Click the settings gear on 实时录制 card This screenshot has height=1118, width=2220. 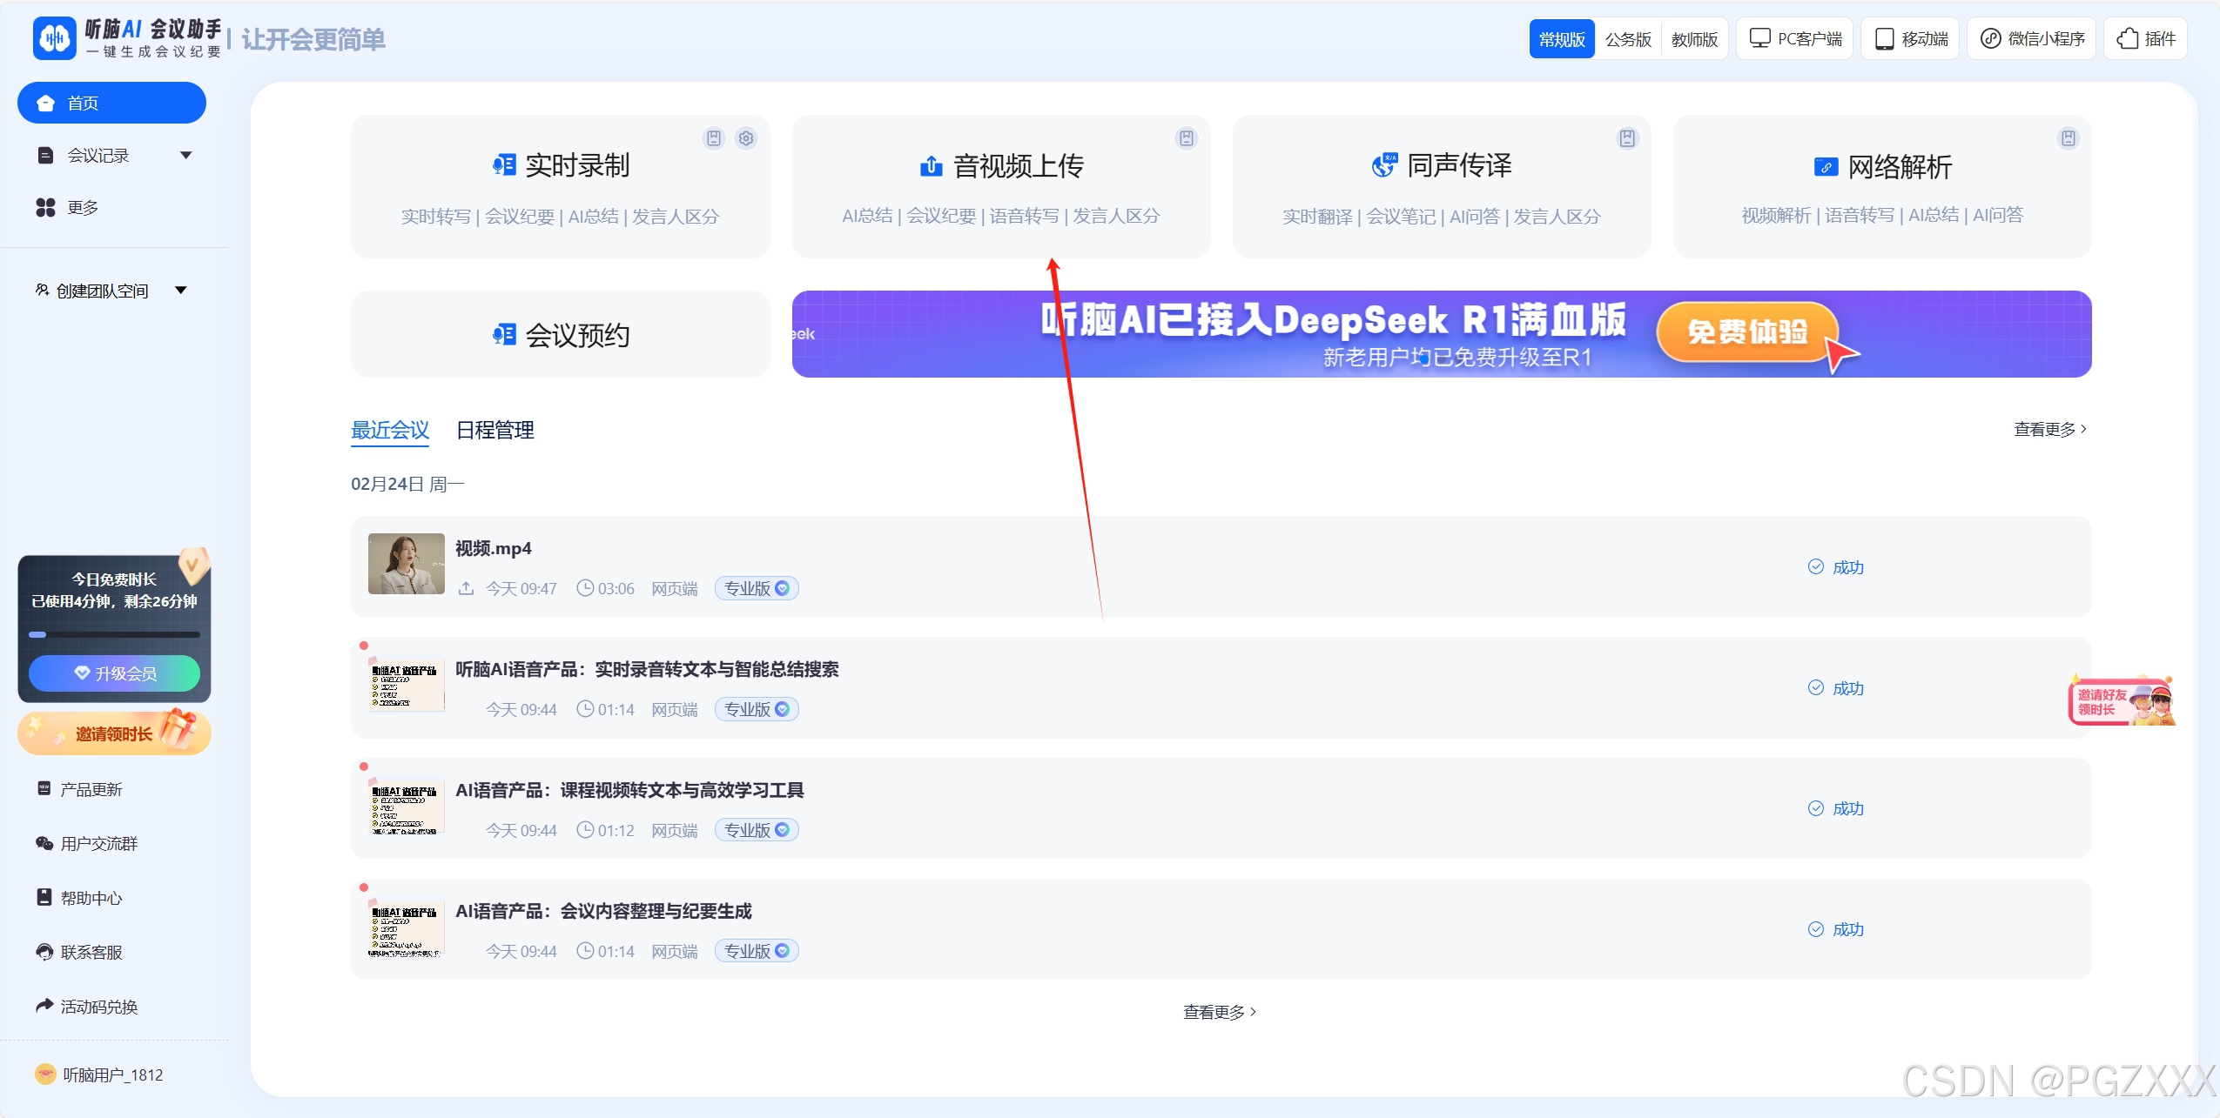746,138
